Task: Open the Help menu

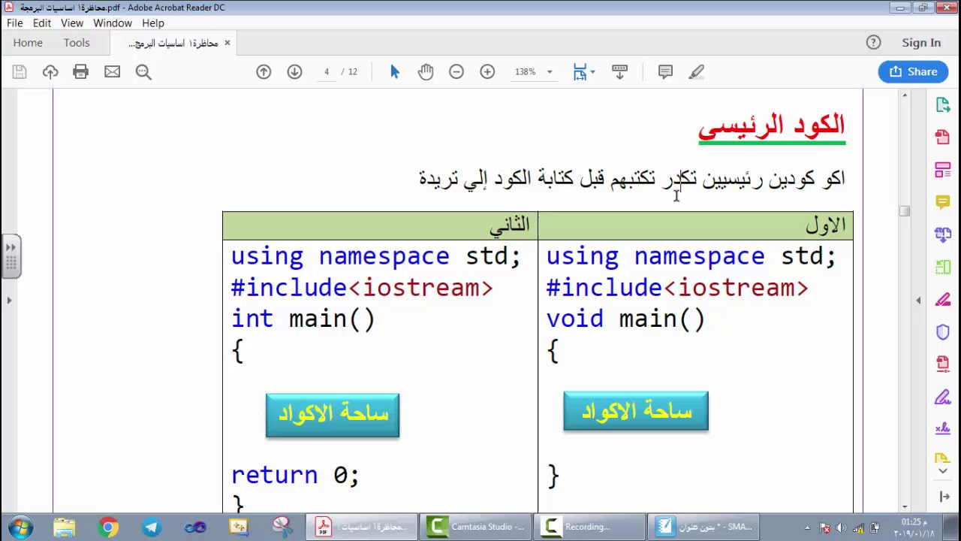Action: 153,23
